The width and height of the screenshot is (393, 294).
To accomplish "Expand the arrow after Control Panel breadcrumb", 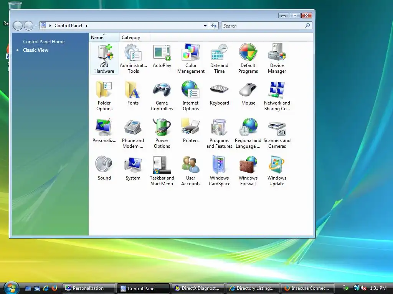I will (87, 26).
